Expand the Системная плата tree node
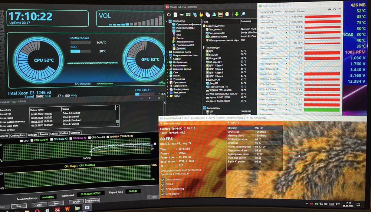371x212 pixels. click(x=167, y=52)
